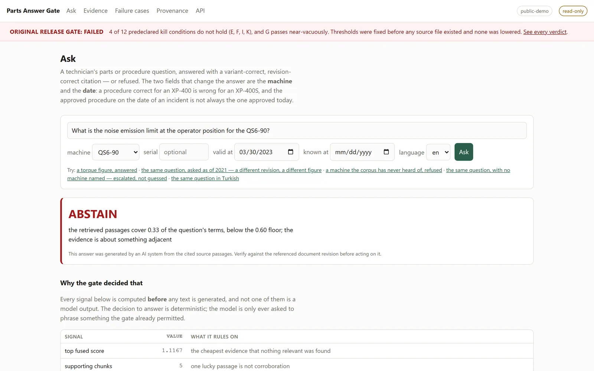Click the green Ask button
The image size is (594, 371).
(x=464, y=152)
